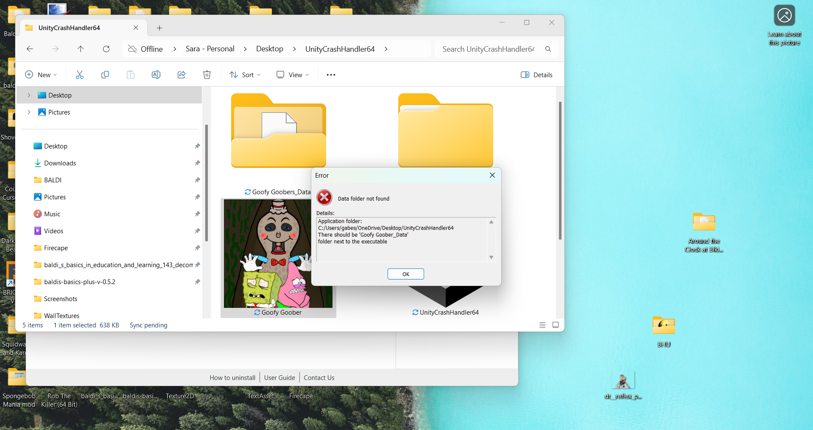Expand chevron after Offline breadcrumb
The width and height of the screenshot is (813, 430).
pos(175,49)
